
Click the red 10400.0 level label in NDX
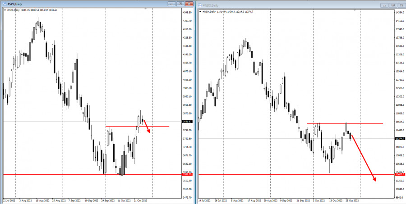coord(400,175)
